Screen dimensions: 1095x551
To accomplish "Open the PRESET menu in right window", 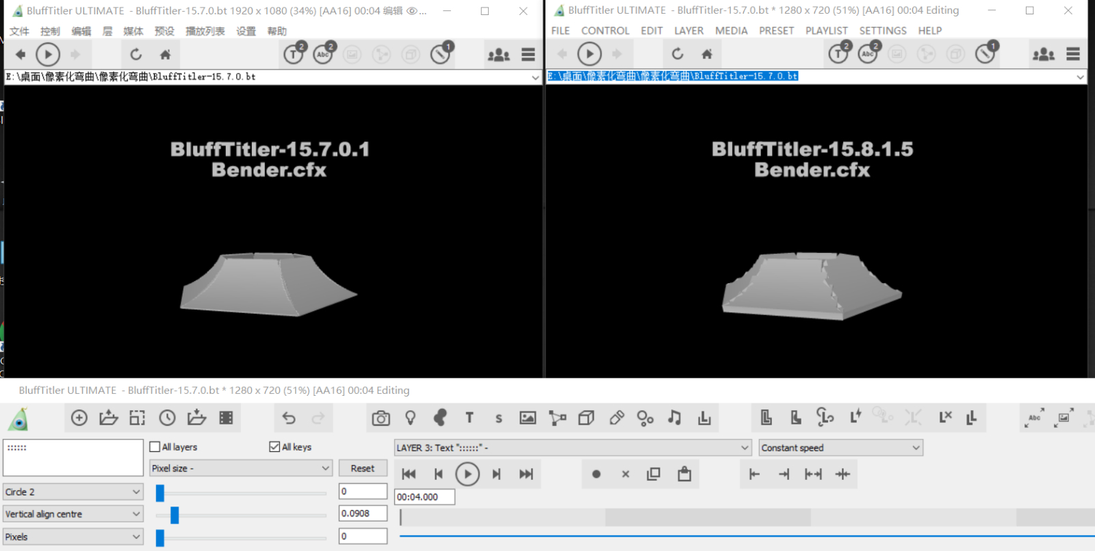I will [776, 31].
